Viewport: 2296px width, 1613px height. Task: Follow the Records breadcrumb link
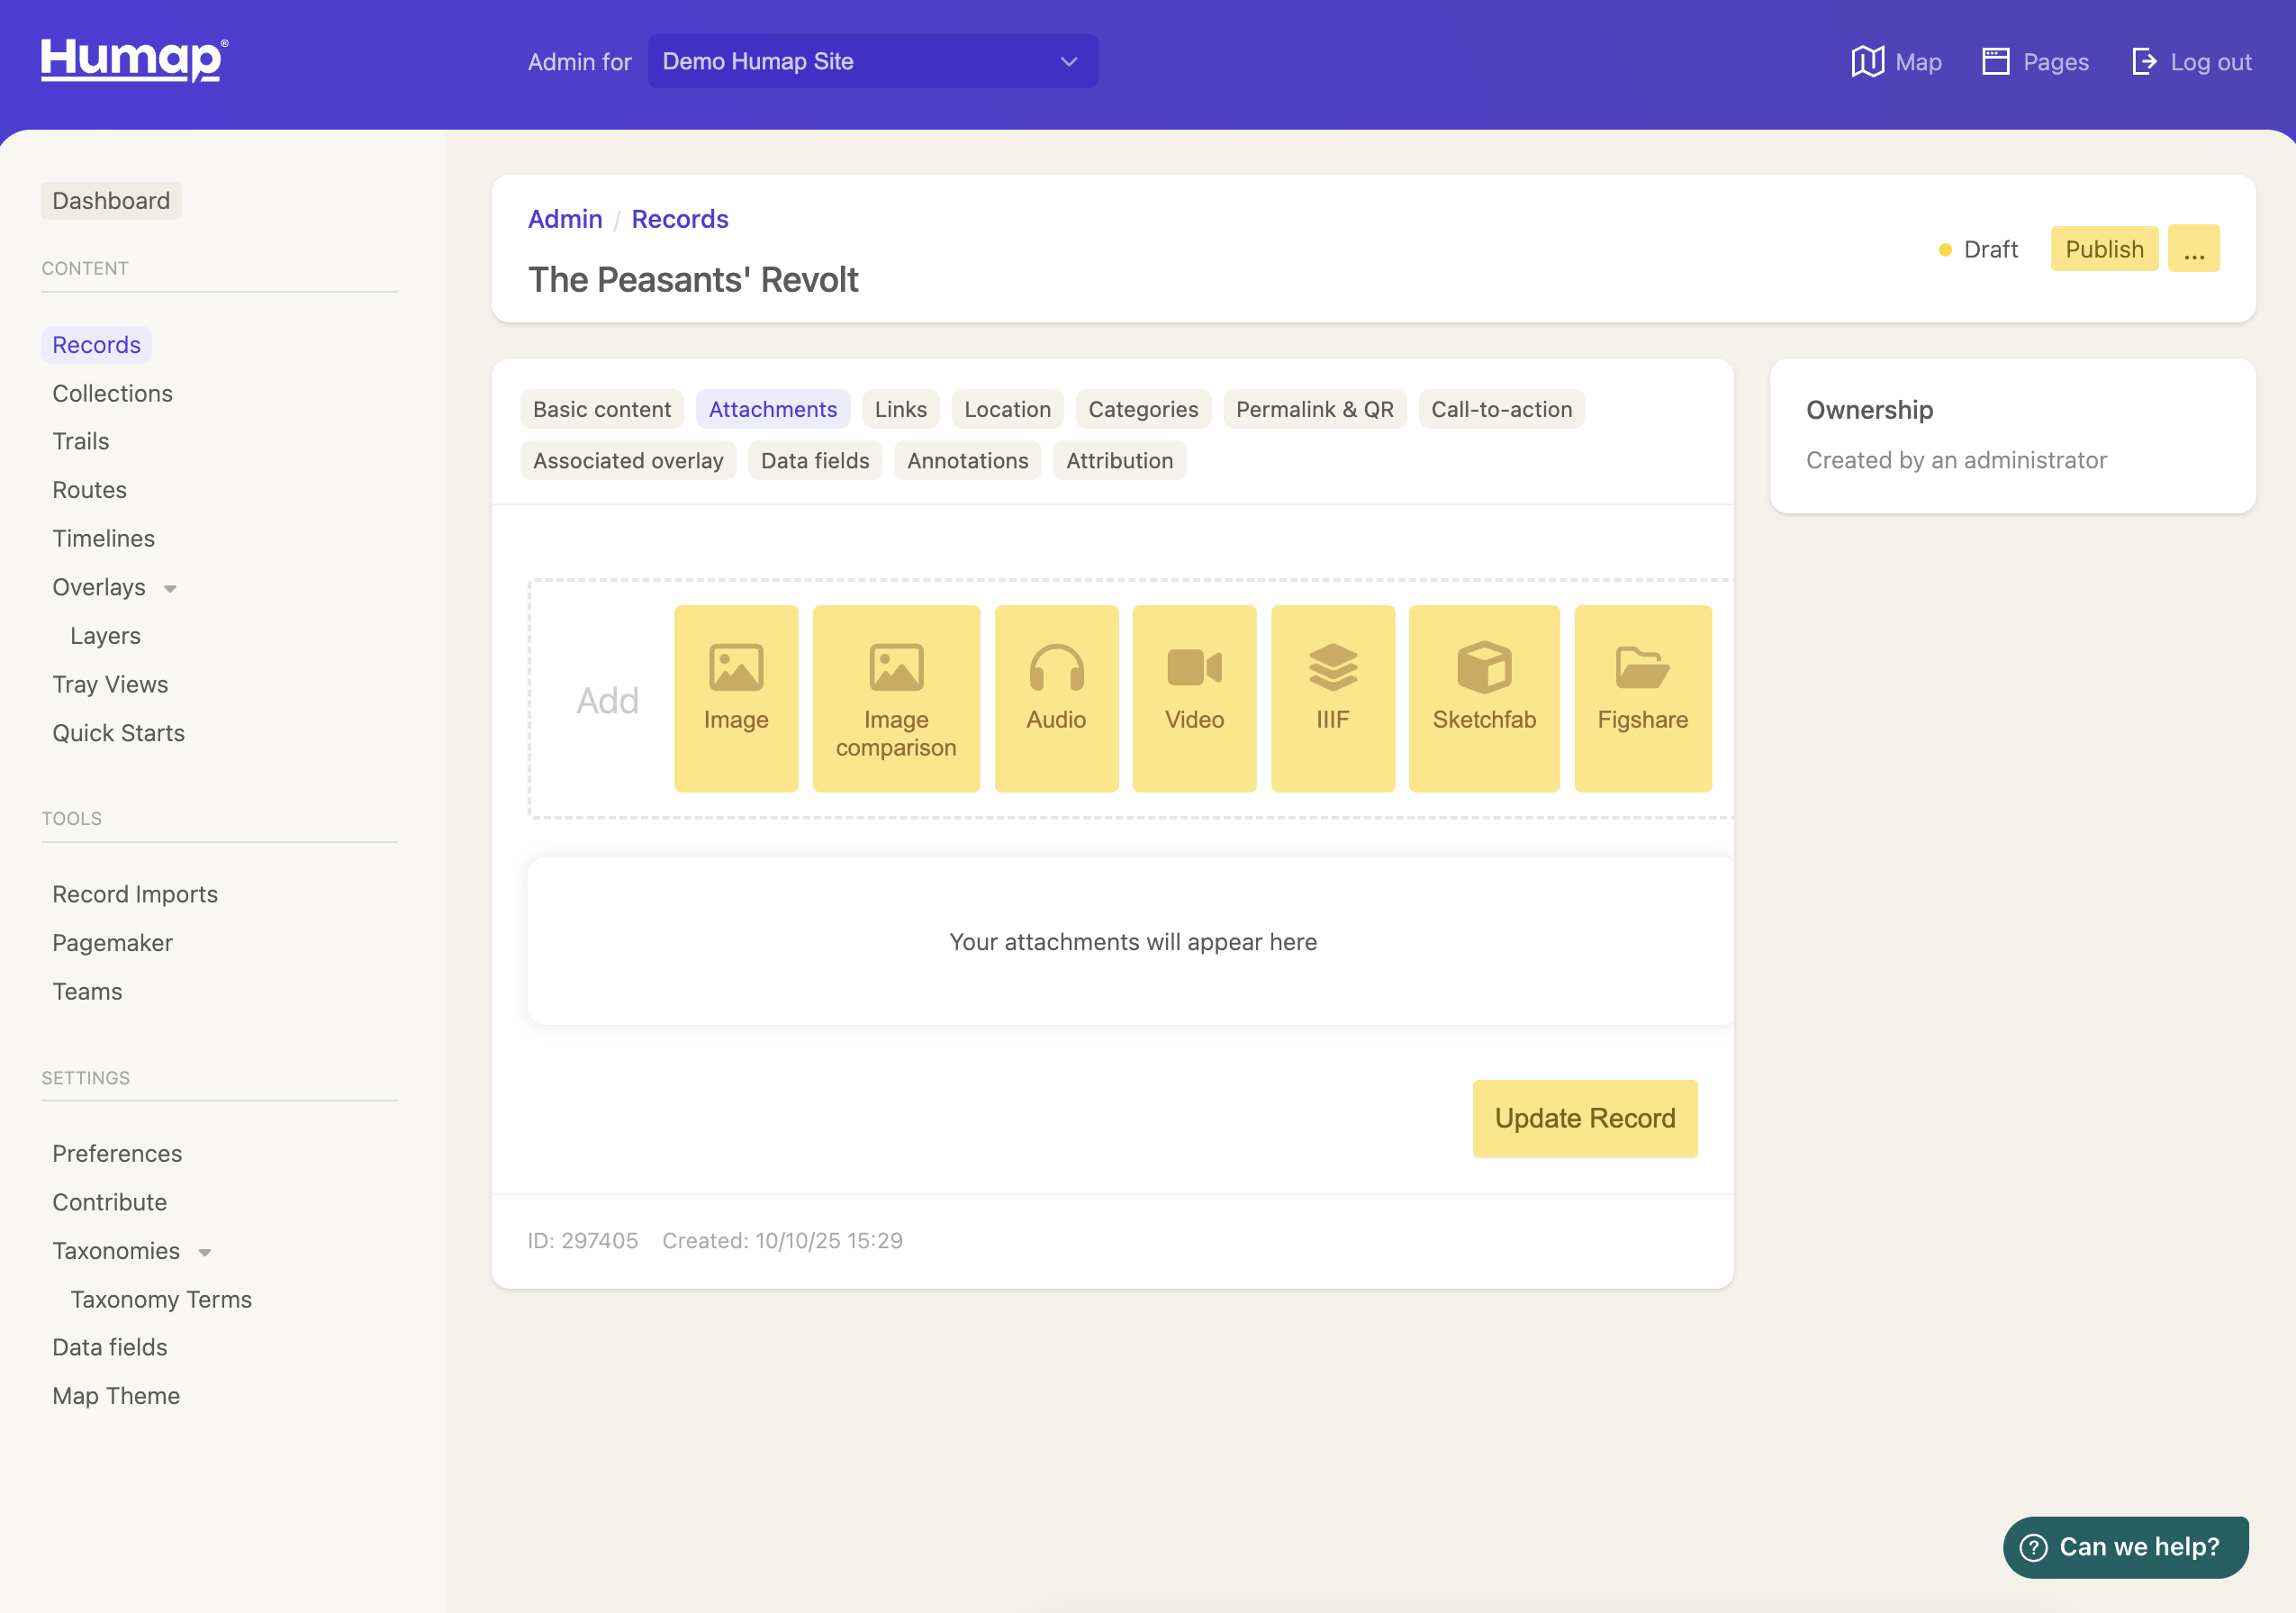tap(679, 219)
